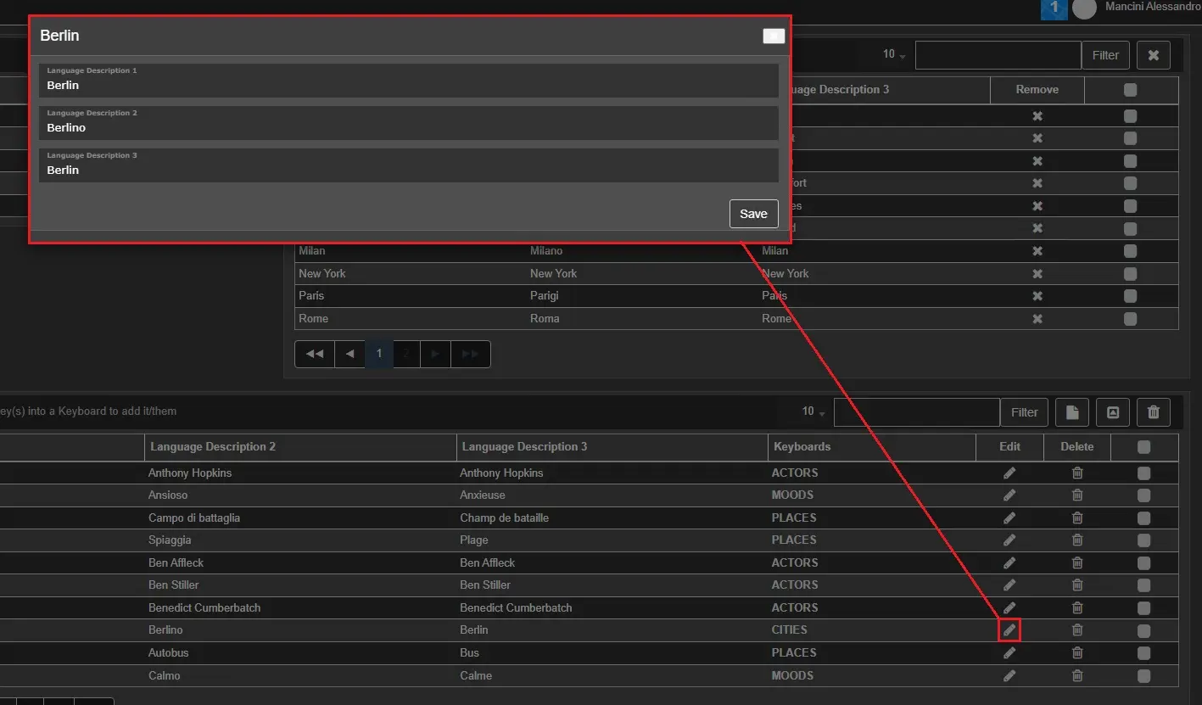Open the lower table page-size dropdown
1202x705 pixels.
pyautogui.click(x=813, y=411)
